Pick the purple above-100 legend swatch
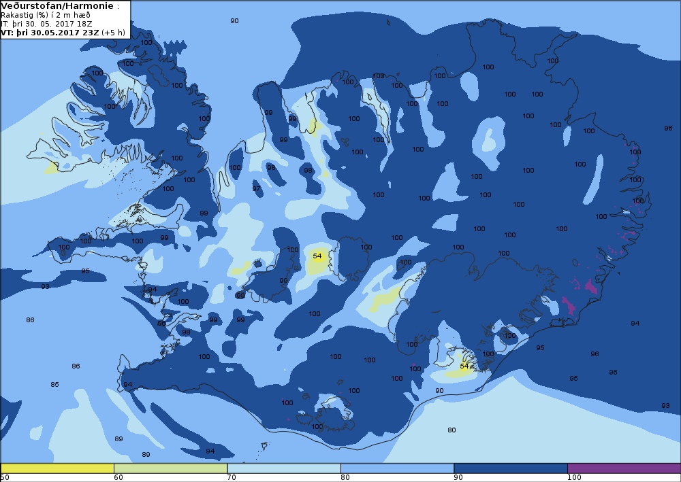 click(624, 468)
